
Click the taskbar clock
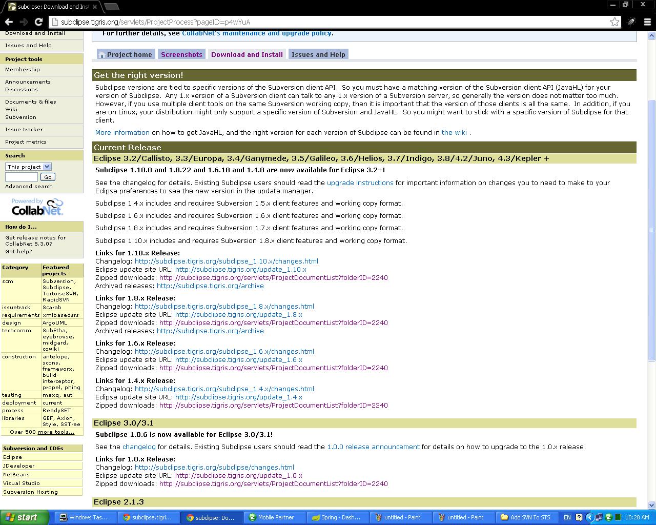(638, 517)
